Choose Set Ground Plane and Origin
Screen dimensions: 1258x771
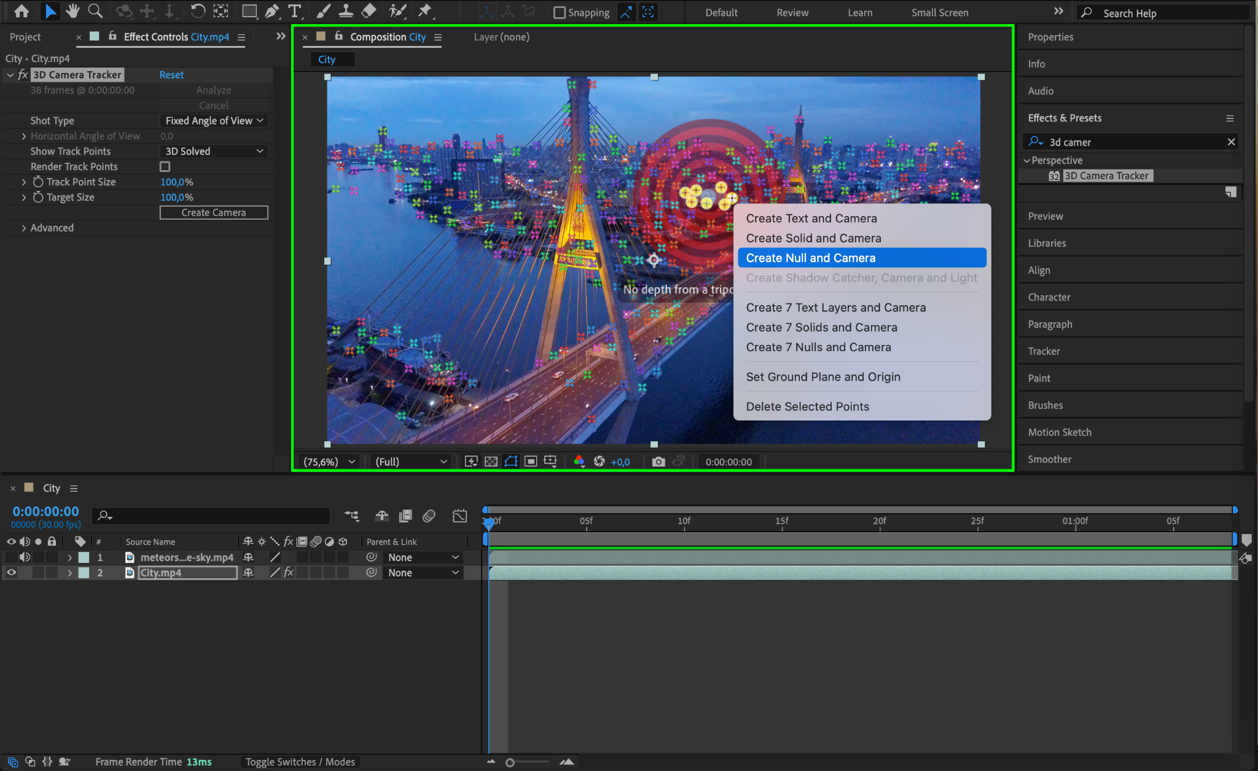[x=822, y=377]
